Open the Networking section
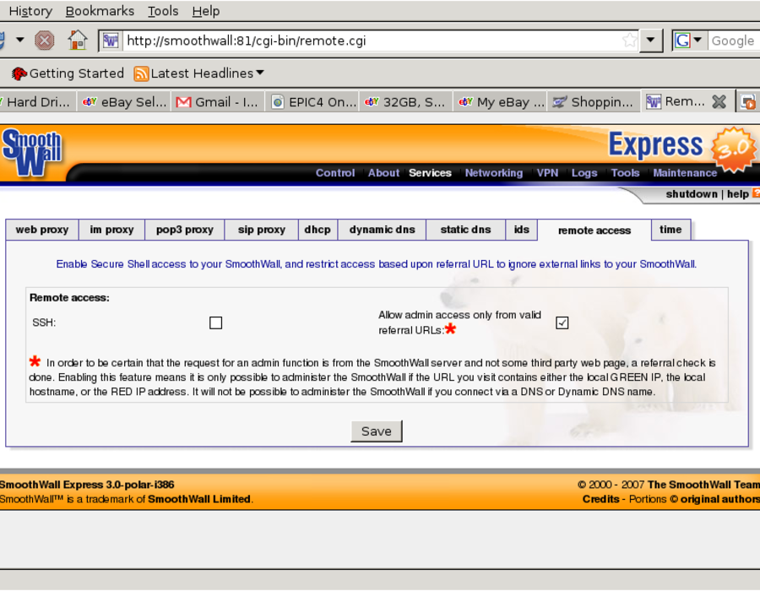Screen dimensions: 760x591 493,173
